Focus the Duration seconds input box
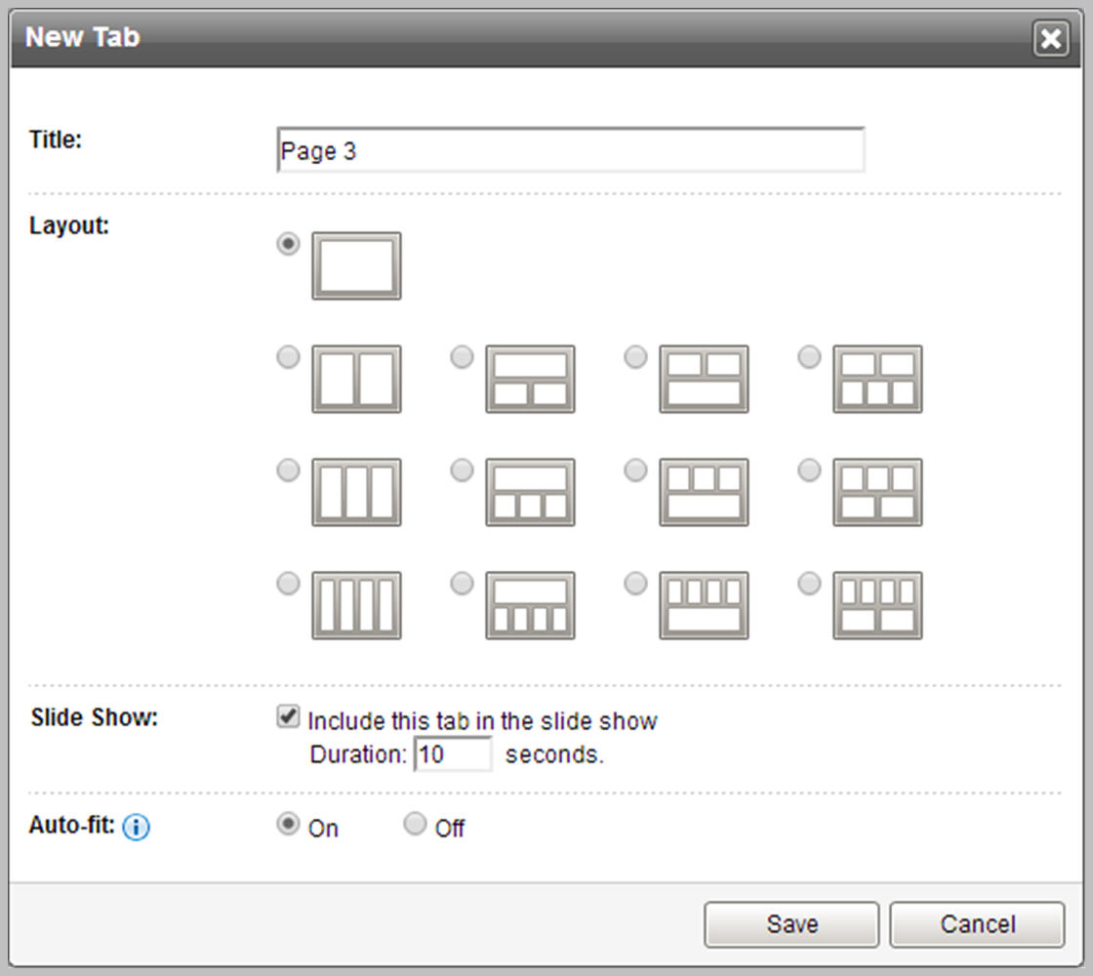The width and height of the screenshot is (1093, 976). coord(453,754)
